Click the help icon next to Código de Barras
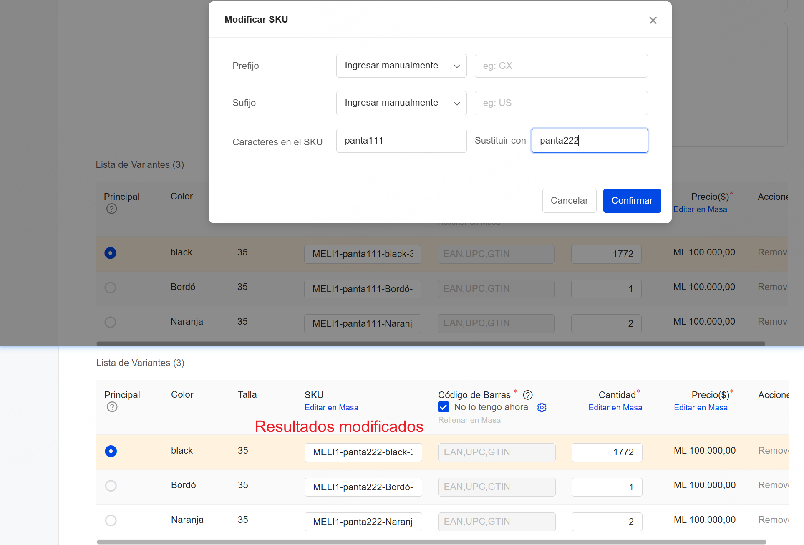804x545 pixels. pyautogui.click(x=528, y=395)
